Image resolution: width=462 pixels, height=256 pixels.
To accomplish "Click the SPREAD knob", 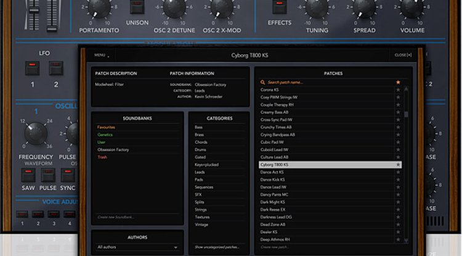I will [x=364, y=8].
